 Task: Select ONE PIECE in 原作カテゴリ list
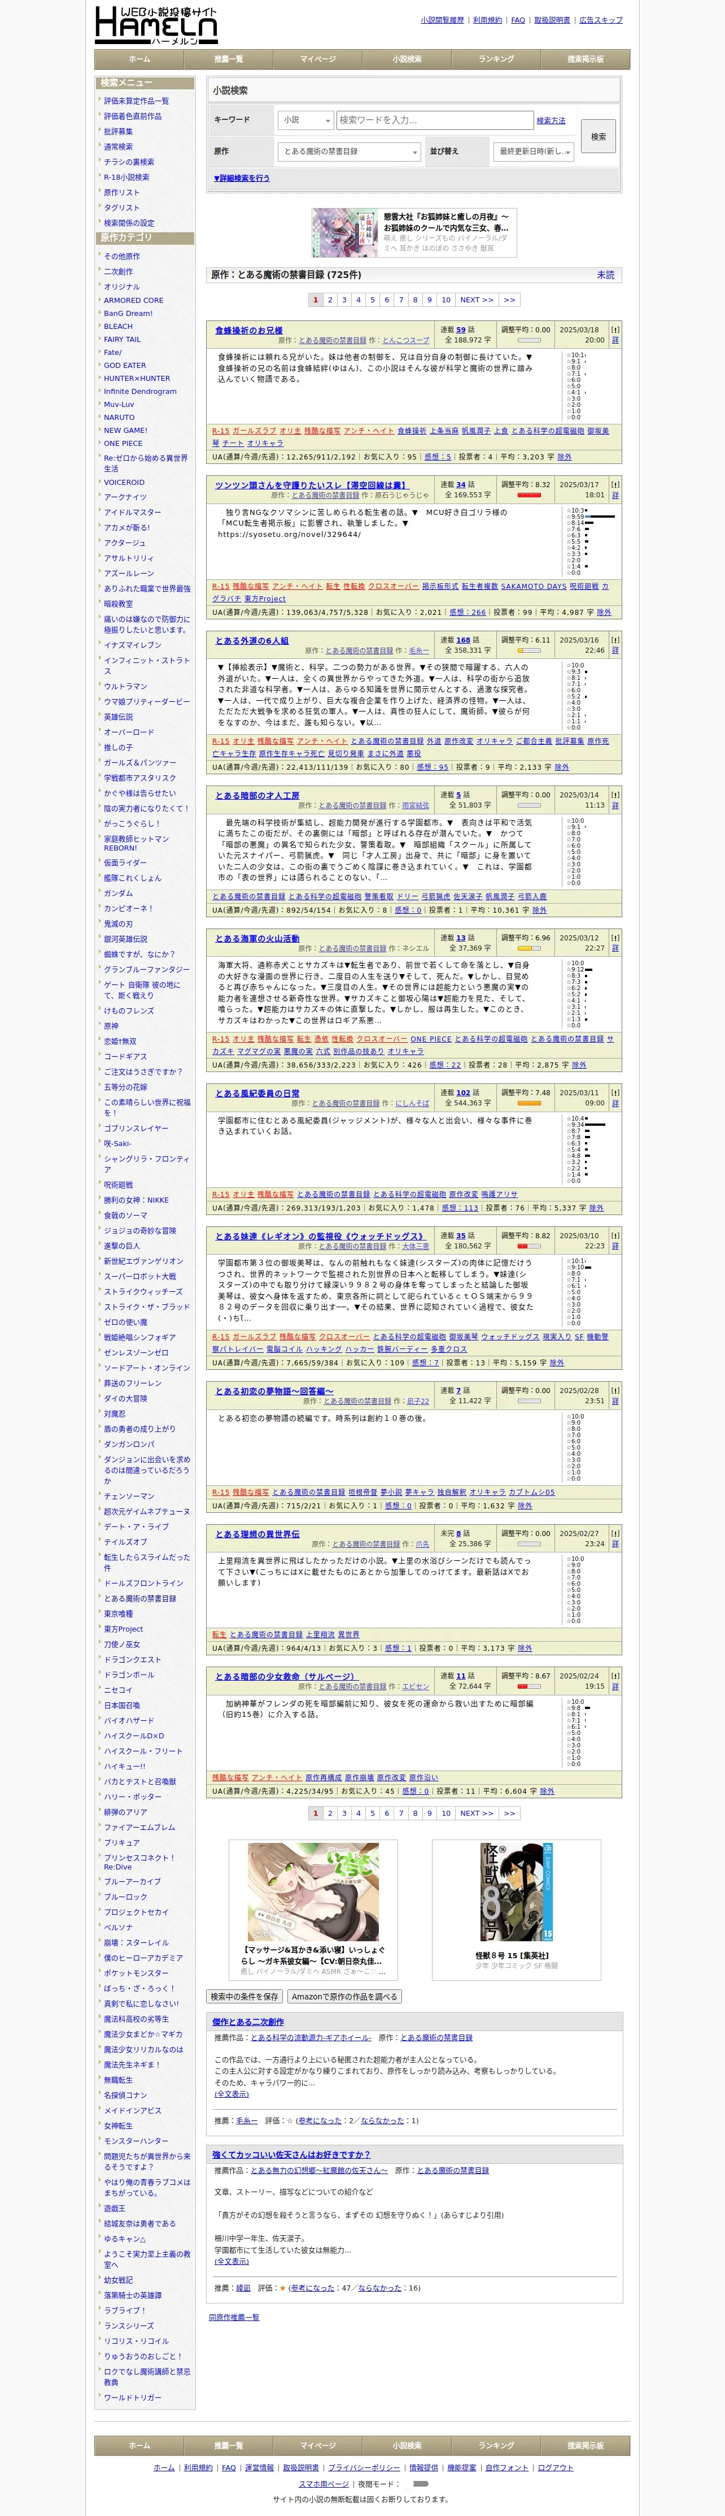click(x=123, y=443)
